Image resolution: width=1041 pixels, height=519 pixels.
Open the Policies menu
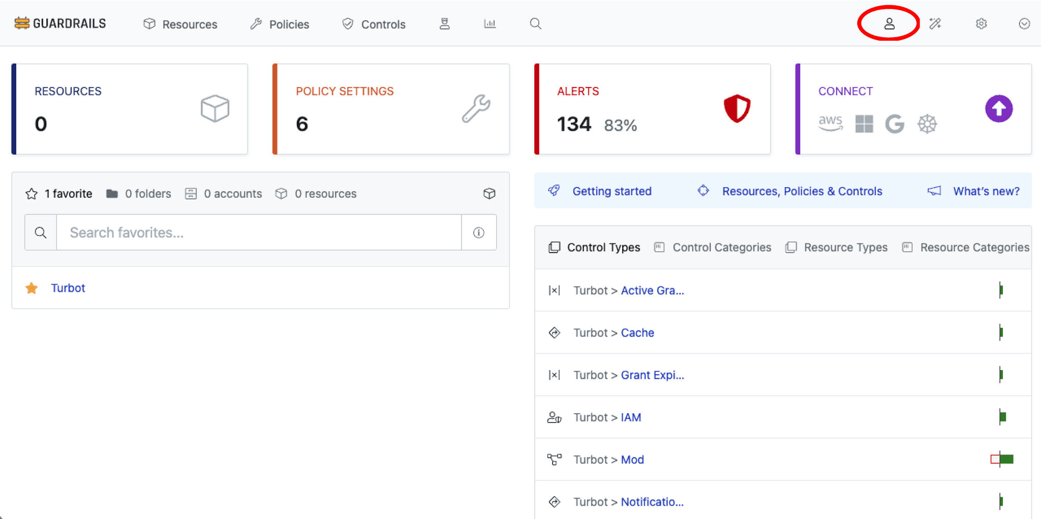(280, 24)
